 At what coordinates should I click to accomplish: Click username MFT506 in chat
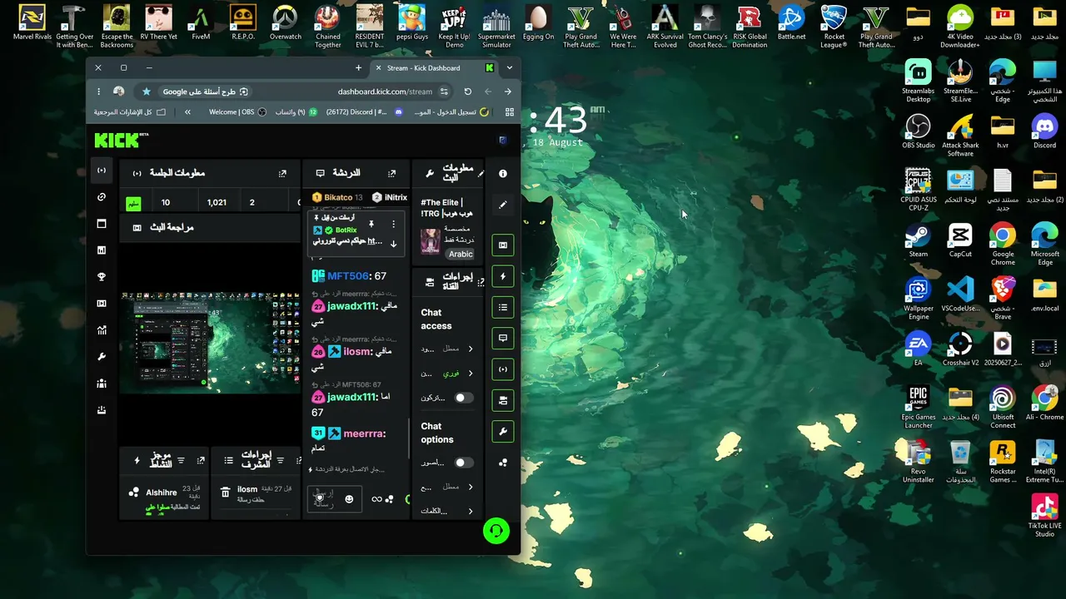348,276
